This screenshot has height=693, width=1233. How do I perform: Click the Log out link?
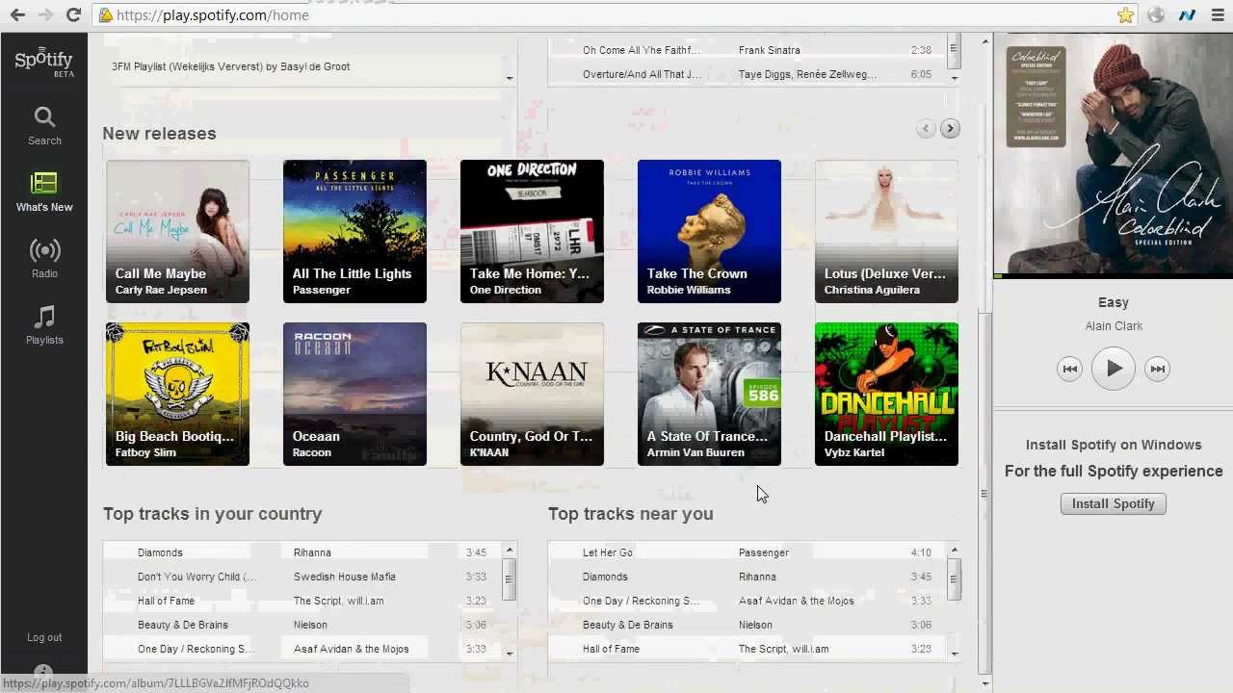[44, 637]
